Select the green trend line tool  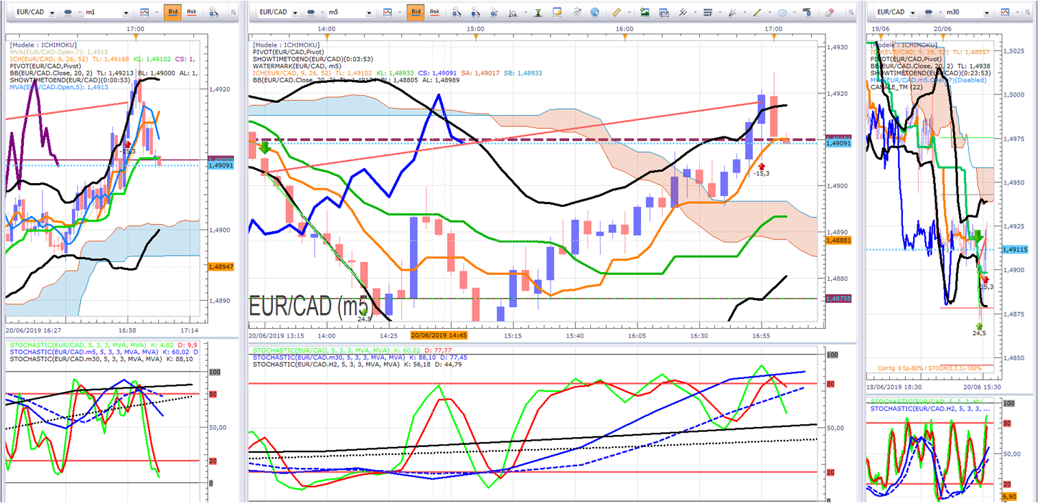pyautogui.click(x=758, y=12)
